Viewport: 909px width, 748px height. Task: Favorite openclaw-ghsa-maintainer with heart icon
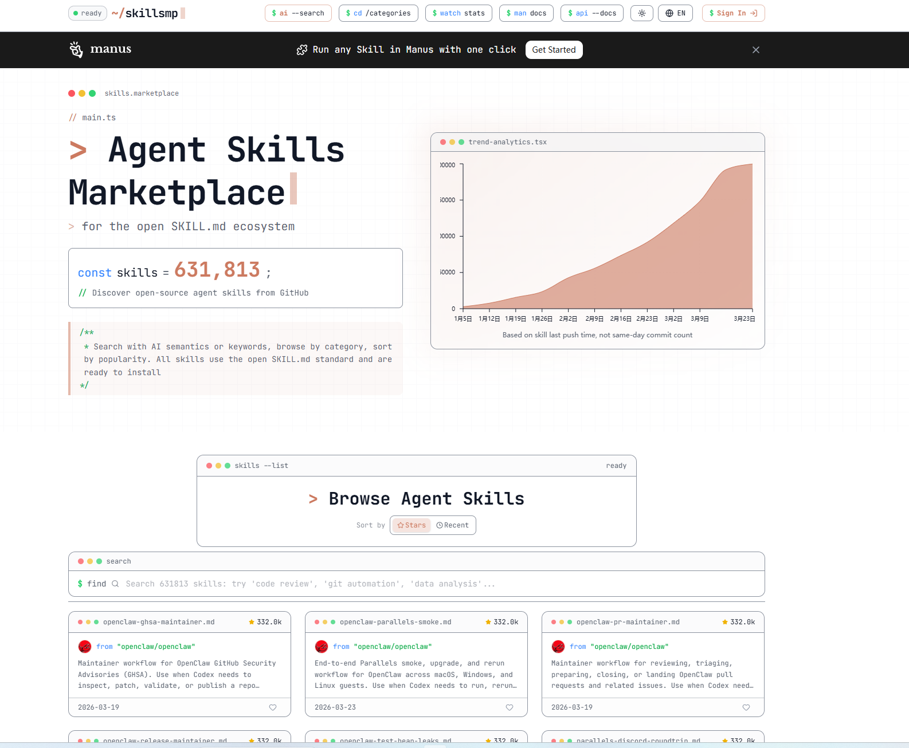click(273, 707)
